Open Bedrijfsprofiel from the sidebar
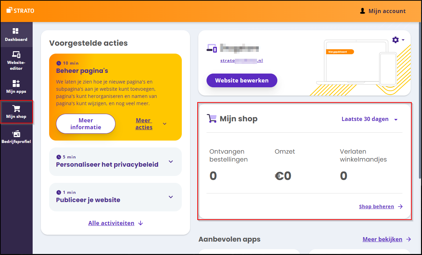 (16, 137)
